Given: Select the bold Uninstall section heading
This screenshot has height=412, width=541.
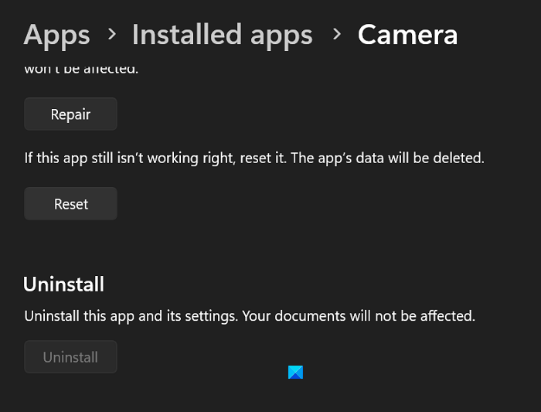Looking at the screenshot, I should tap(63, 284).
